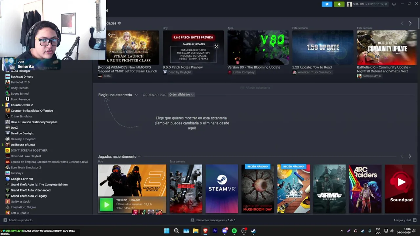
Task: Select Crime Simulator in library list
Action: [x=21, y=116]
